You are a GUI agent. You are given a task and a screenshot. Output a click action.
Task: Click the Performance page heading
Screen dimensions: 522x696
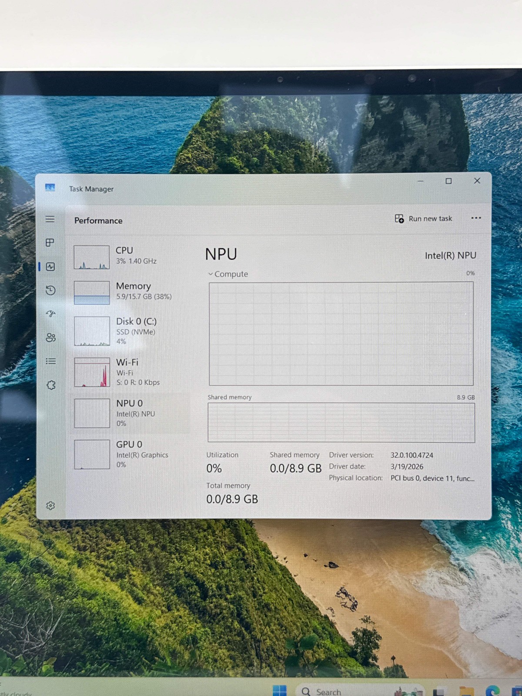98,221
